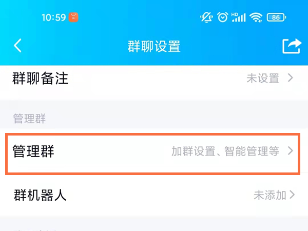Tap the 加群设置、智能管理等 description text
The image size is (308, 231).
pyautogui.click(x=225, y=151)
